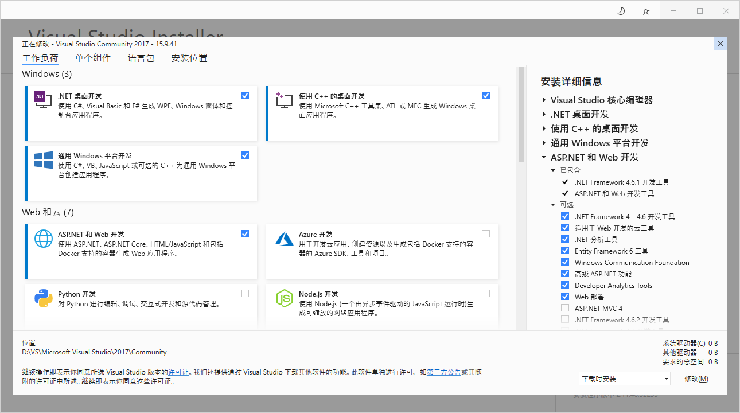Uncheck ASP.NET 和 Web 开发 workload checkbox

(x=245, y=234)
